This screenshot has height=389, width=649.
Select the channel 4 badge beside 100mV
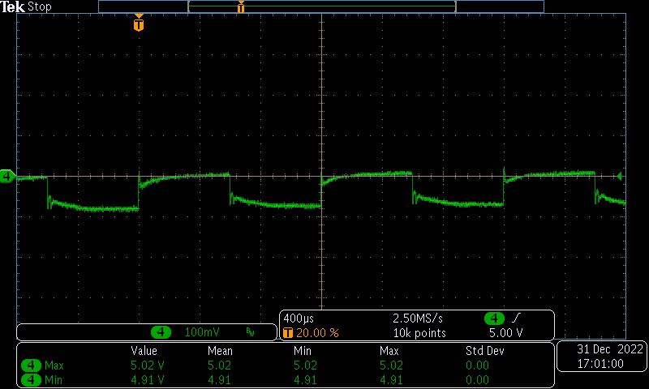click(162, 332)
